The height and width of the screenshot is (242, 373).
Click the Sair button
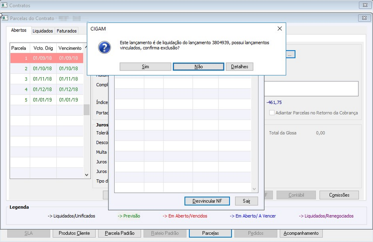[246, 201]
